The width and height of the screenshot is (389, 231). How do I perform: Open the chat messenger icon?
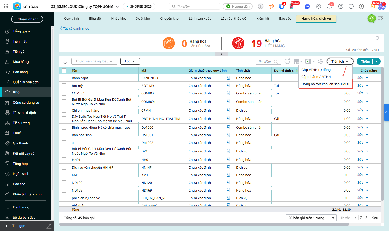tap(307, 7)
